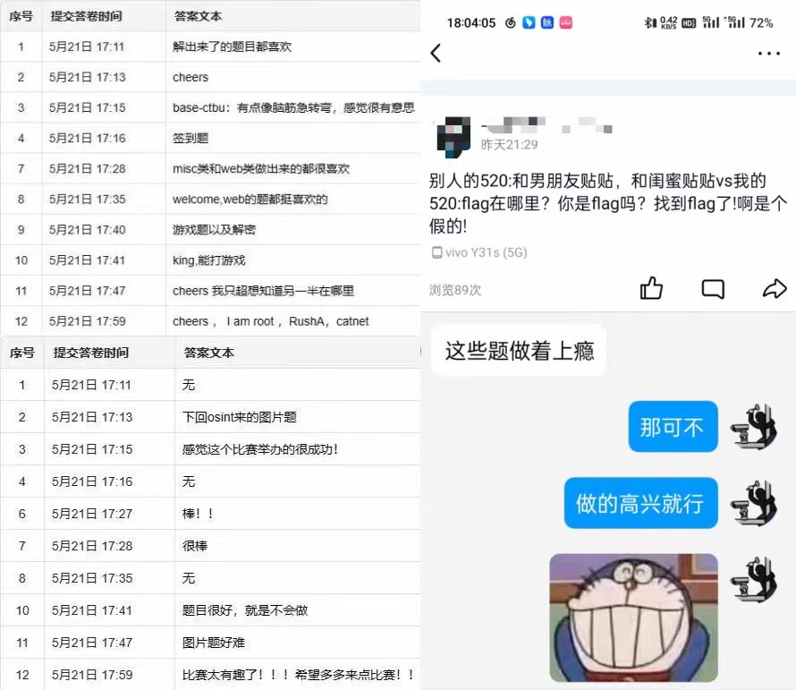
Task: Click 答案文本 header in the bottom table
Action: (x=208, y=353)
